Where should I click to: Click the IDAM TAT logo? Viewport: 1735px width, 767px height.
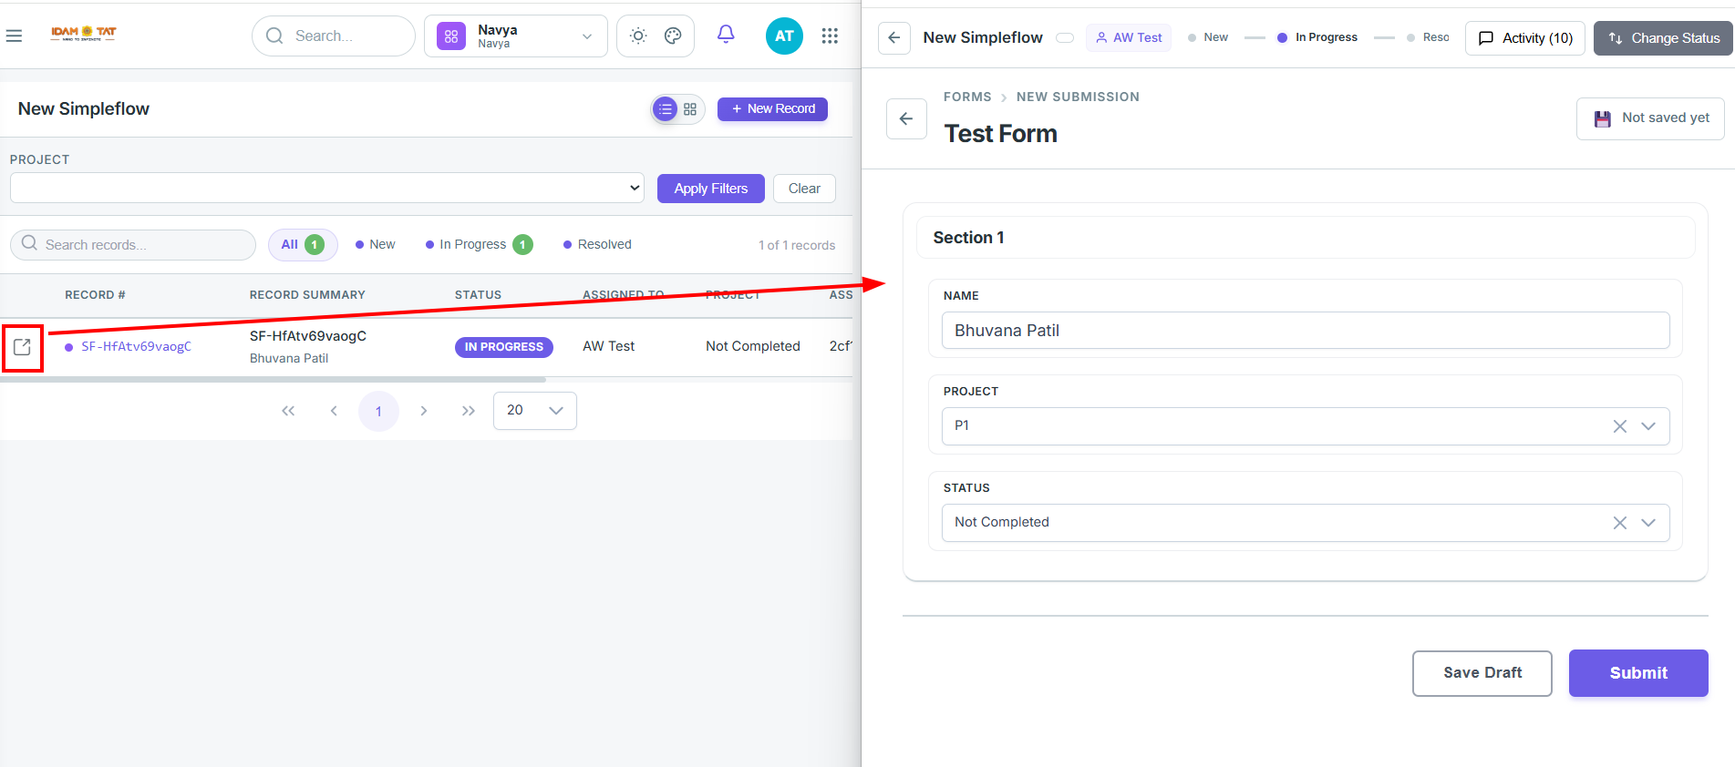[x=84, y=34]
